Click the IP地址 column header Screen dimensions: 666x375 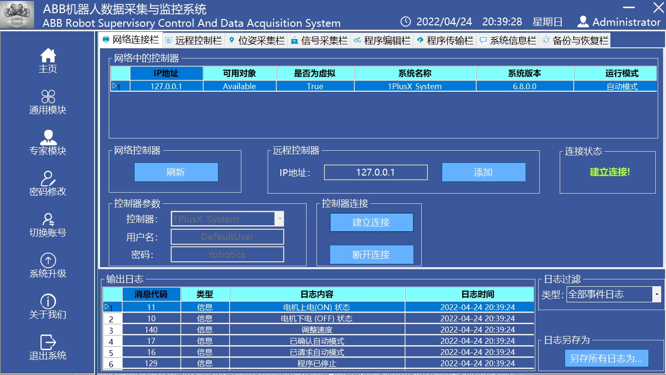tap(166, 74)
